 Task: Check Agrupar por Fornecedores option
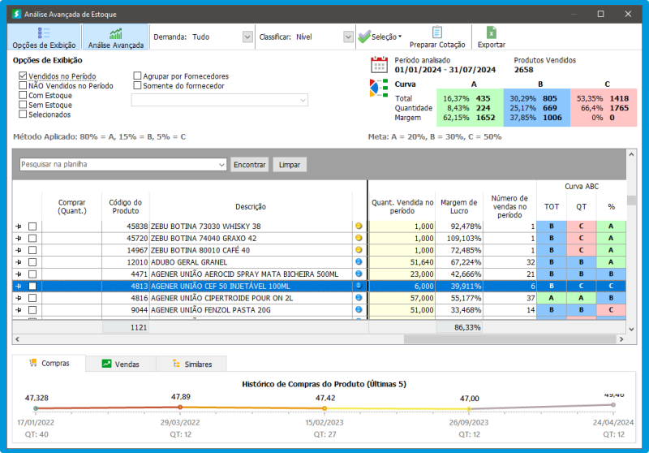tap(138, 76)
